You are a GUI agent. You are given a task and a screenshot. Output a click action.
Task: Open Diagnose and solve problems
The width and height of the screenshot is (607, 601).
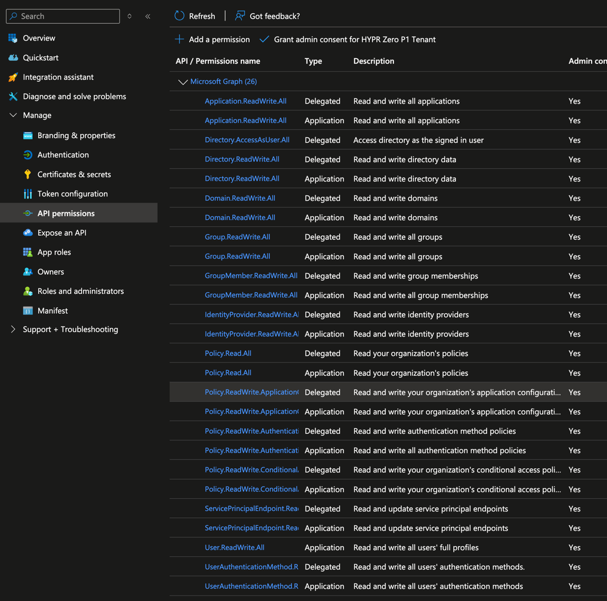pos(74,96)
